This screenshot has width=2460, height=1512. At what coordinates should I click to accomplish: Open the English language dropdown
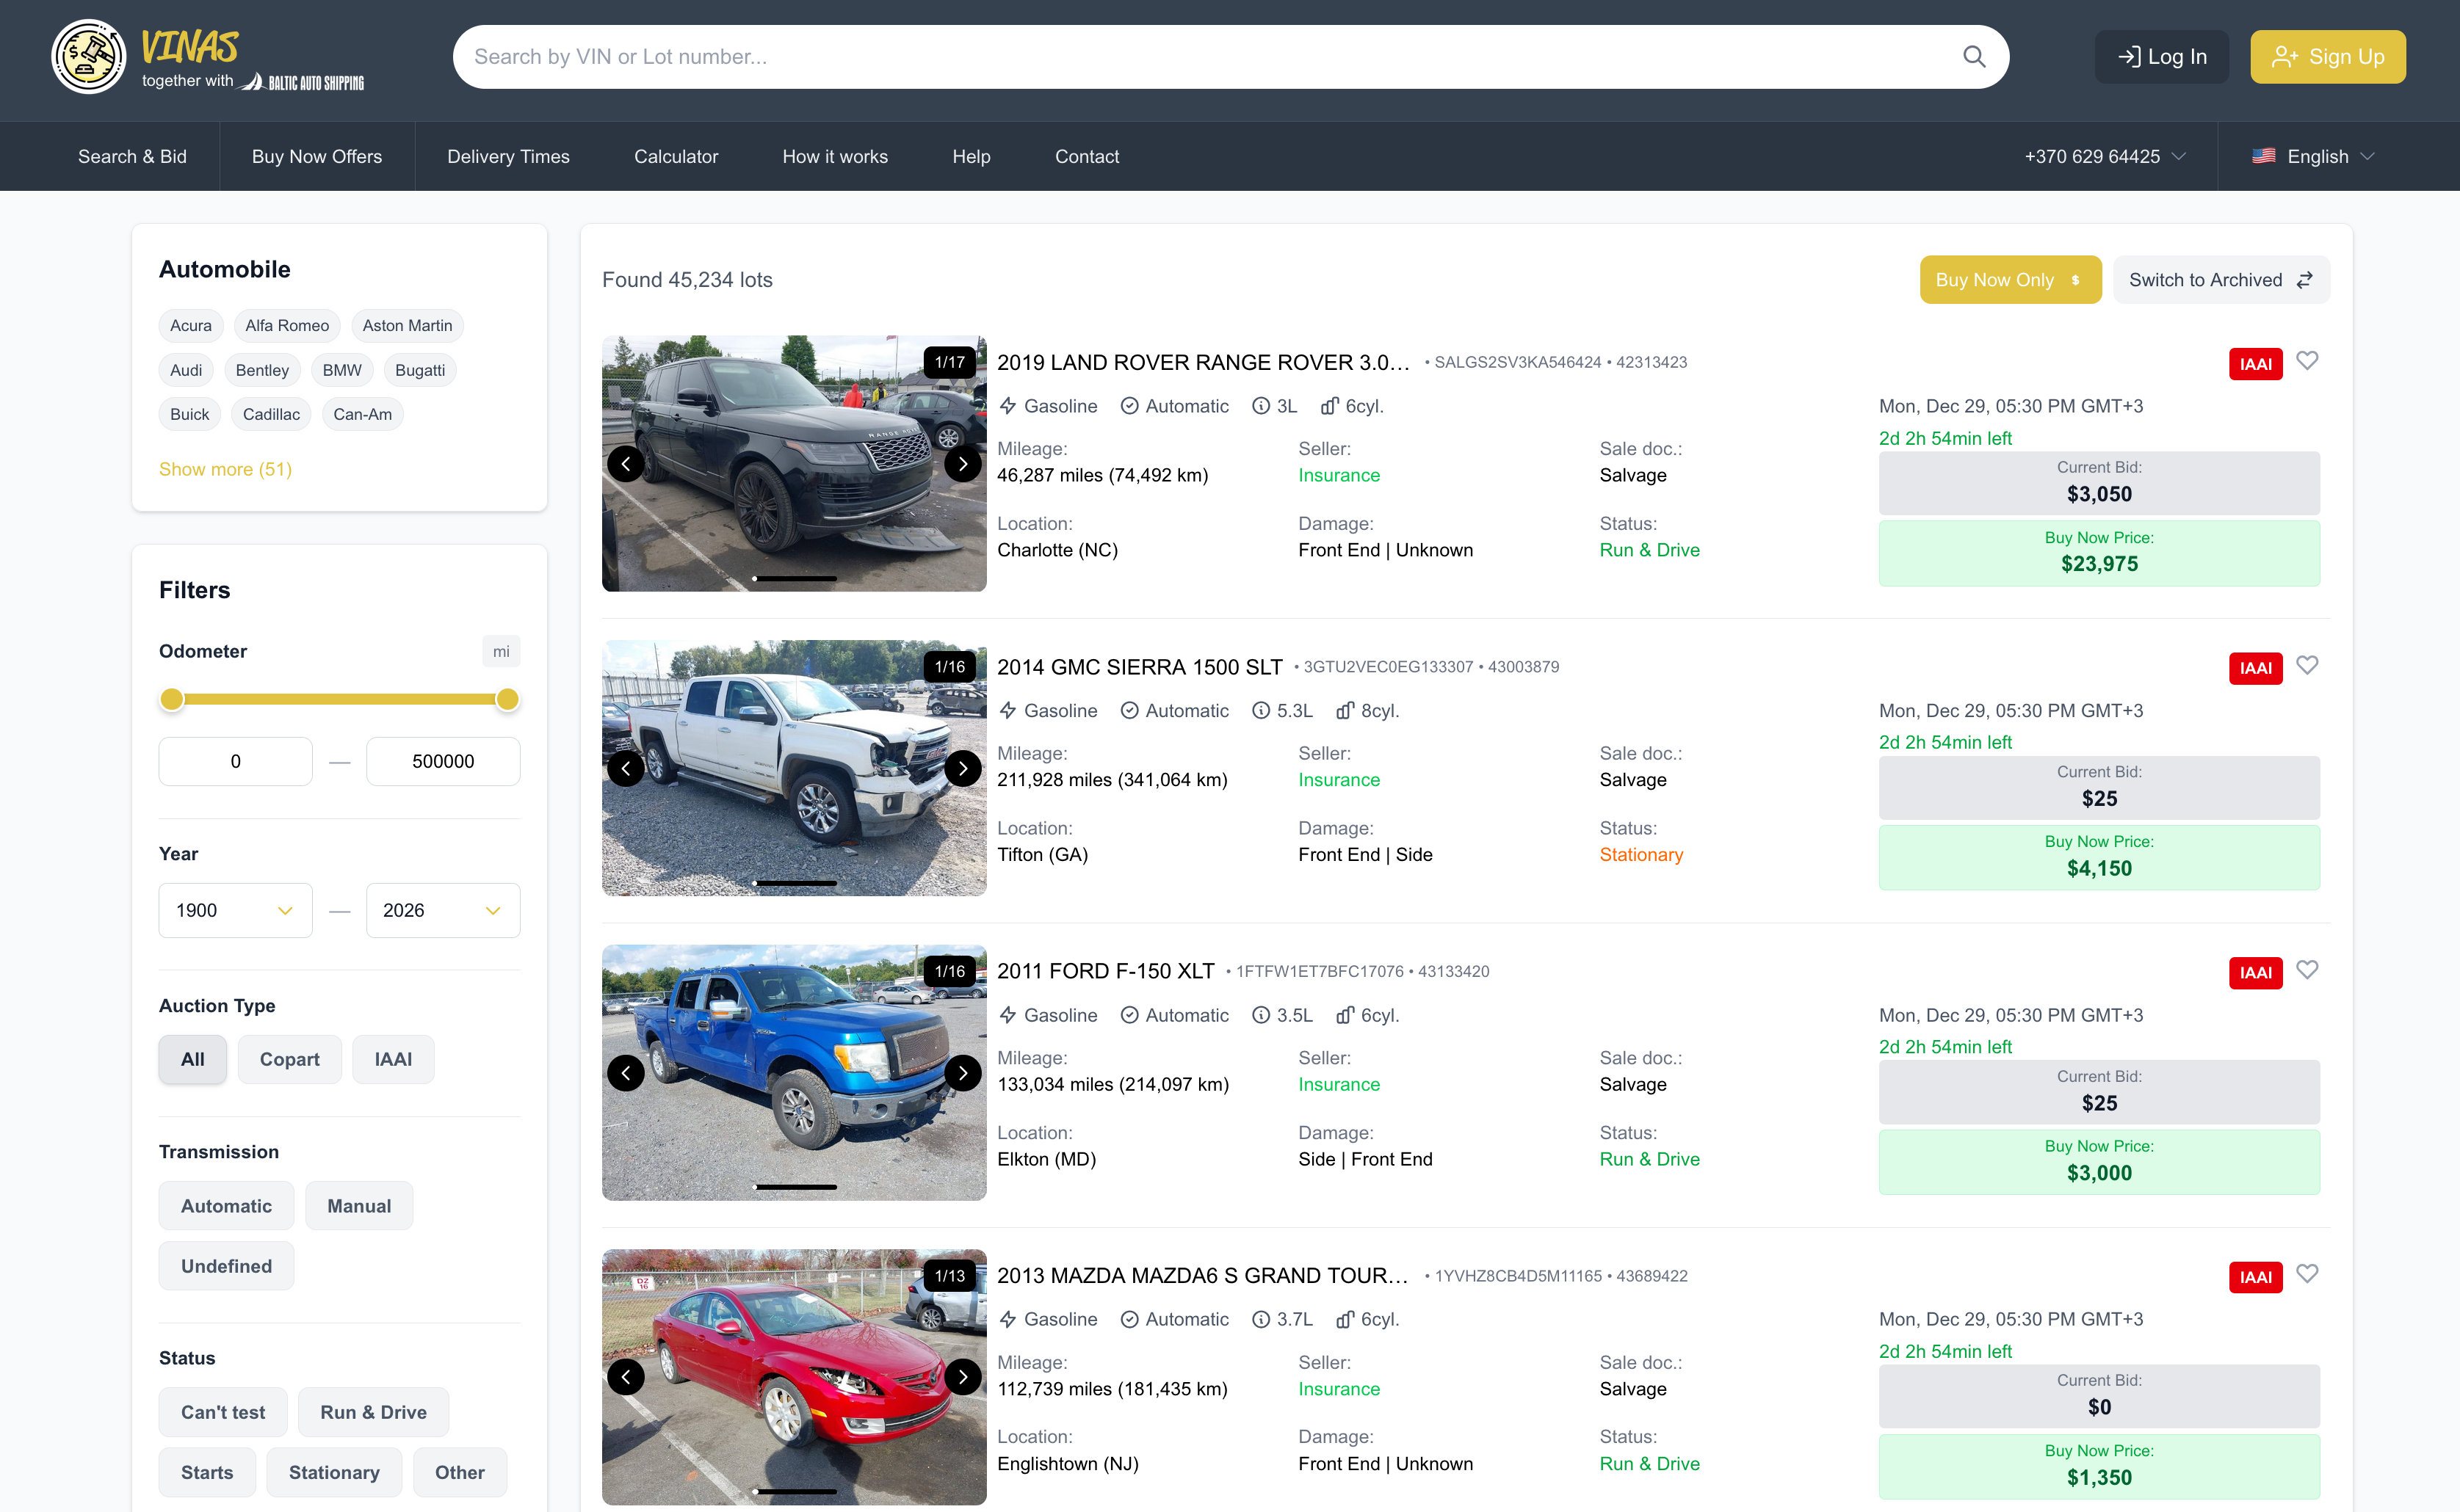(x=2314, y=156)
